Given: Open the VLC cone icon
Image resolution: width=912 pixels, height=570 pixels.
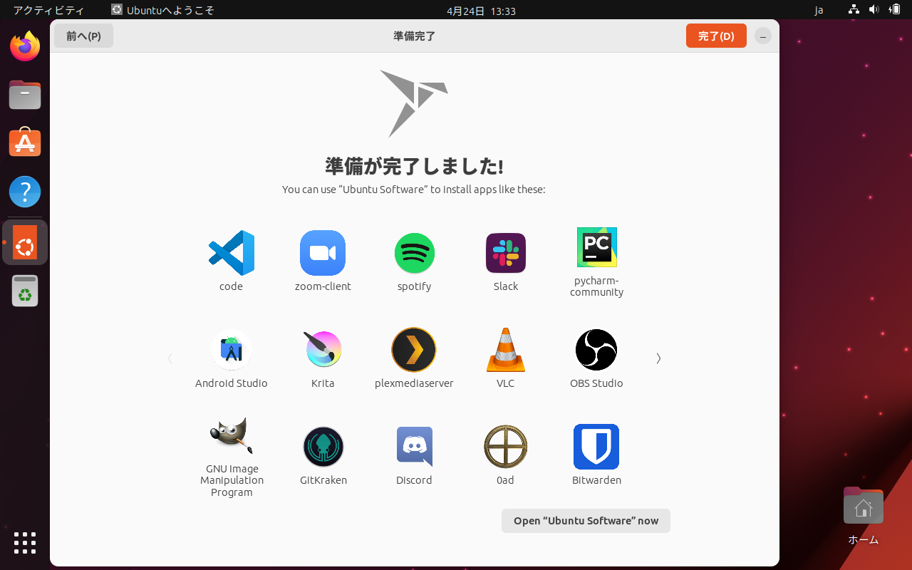Looking at the screenshot, I should pyautogui.click(x=506, y=350).
